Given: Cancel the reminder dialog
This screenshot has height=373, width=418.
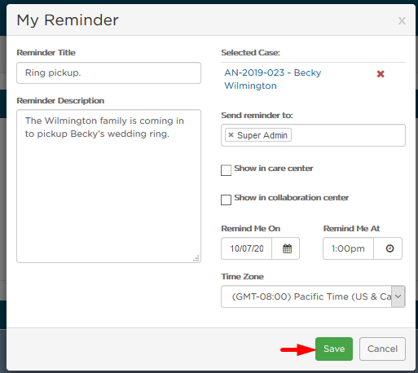Looking at the screenshot, I should [382, 349].
